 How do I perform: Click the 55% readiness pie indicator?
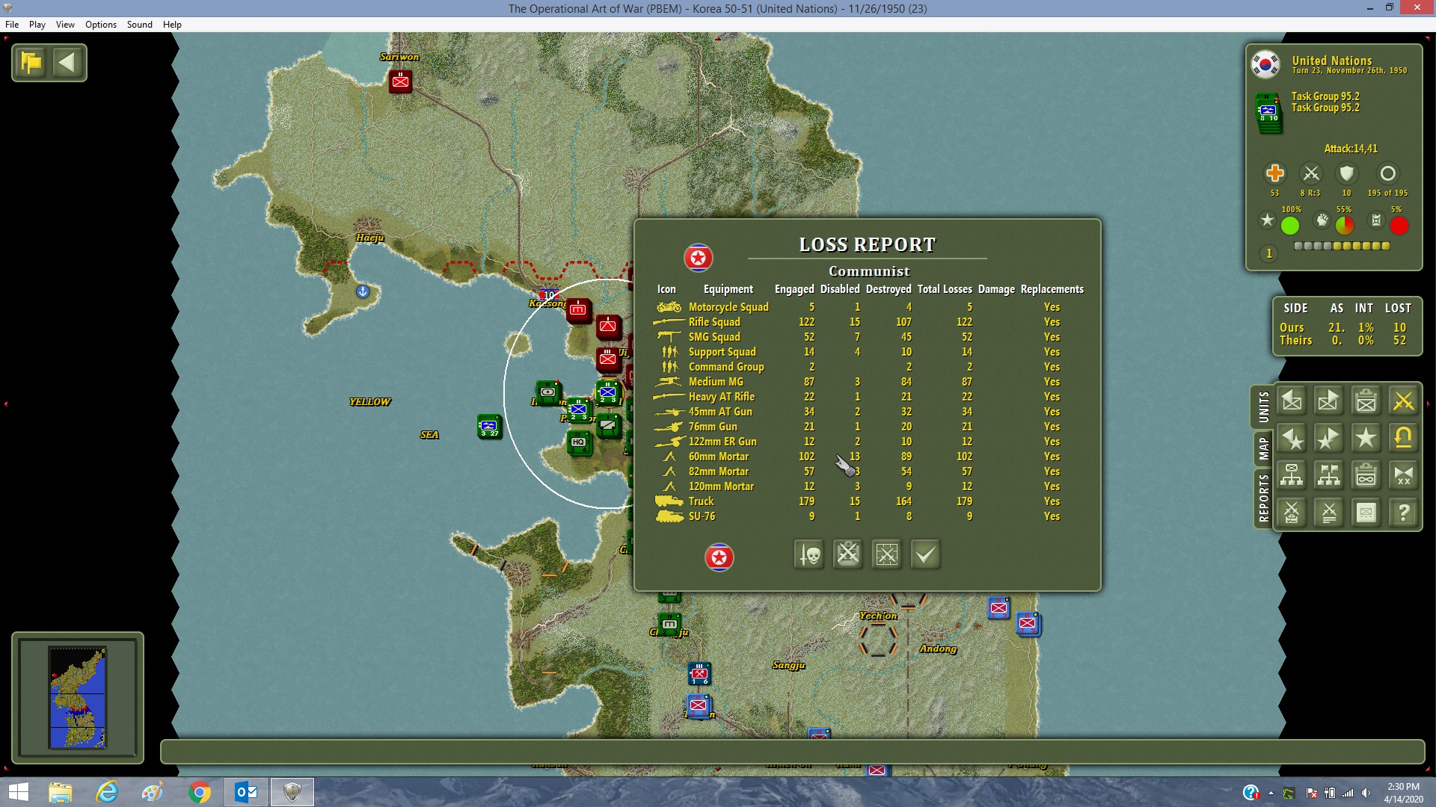click(x=1345, y=226)
